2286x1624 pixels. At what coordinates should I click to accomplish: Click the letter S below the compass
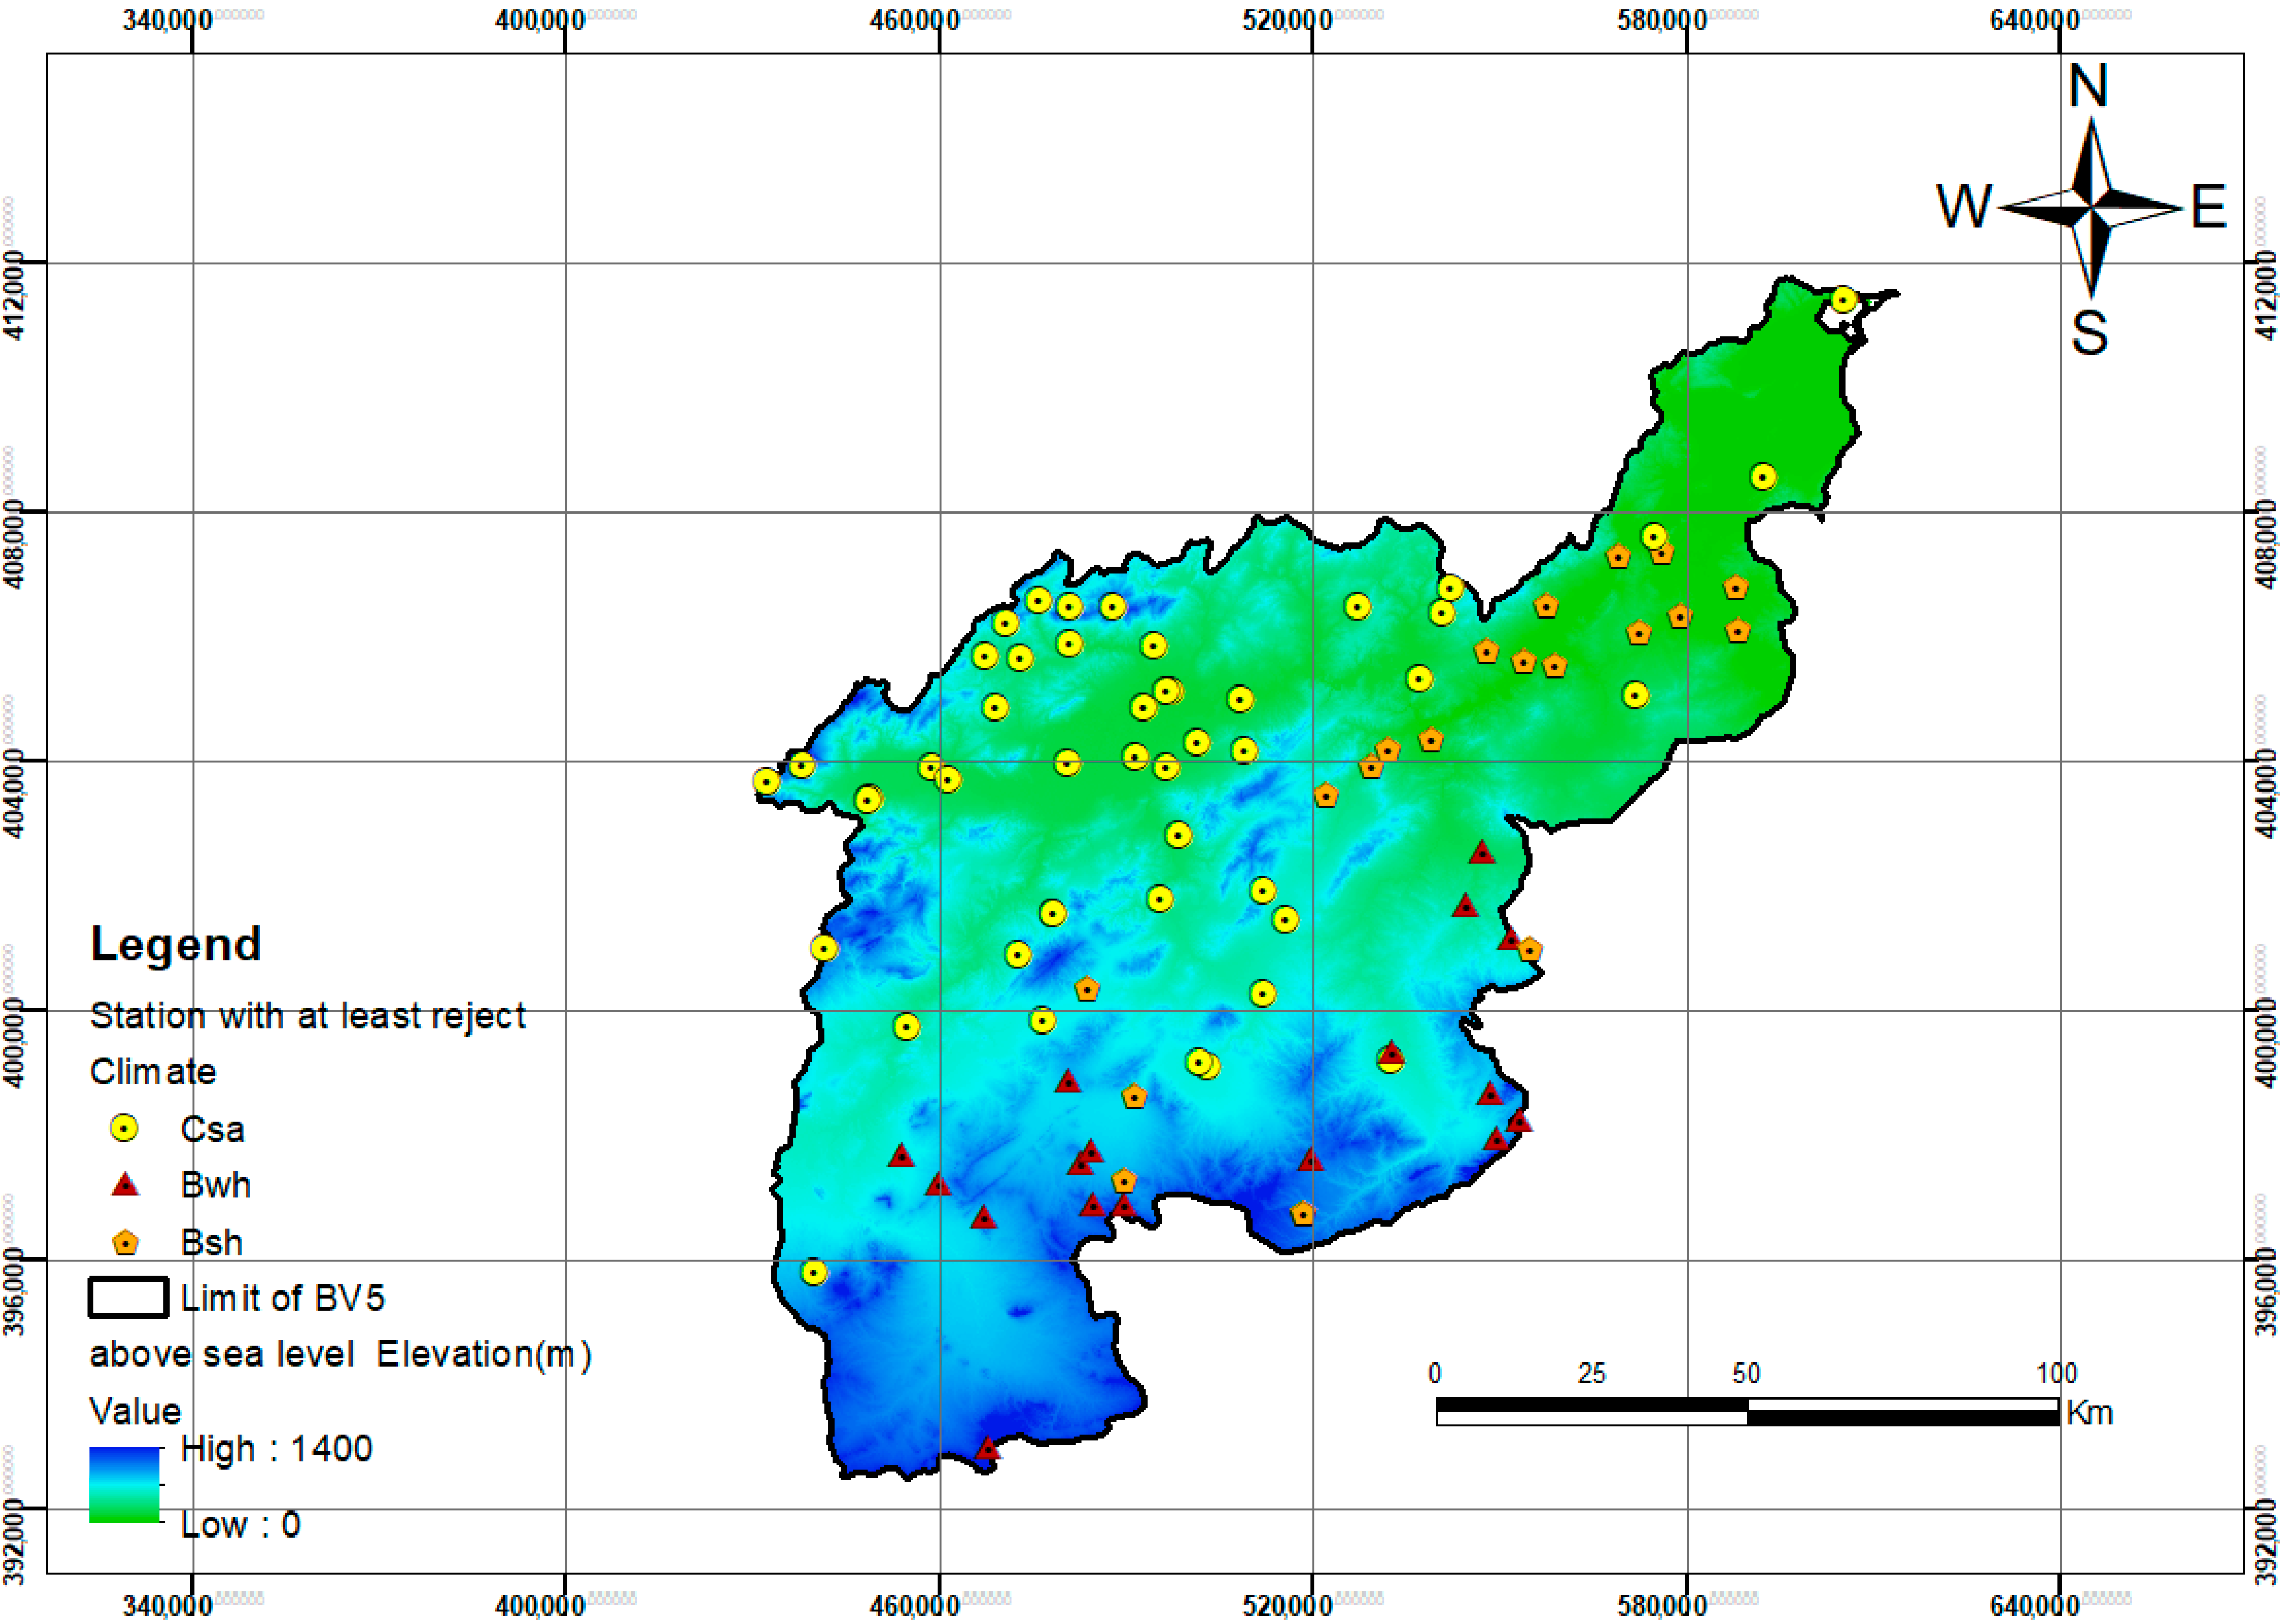point(2089,333)
